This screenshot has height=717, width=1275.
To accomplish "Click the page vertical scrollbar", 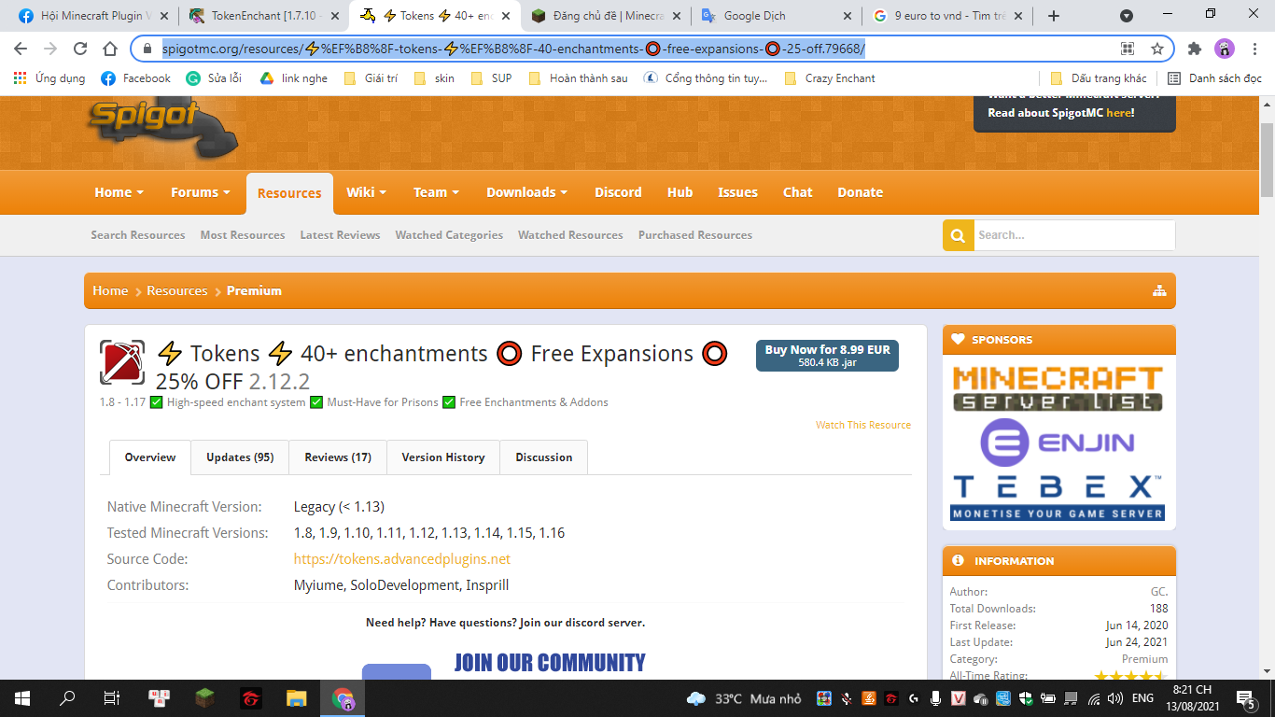I will pyautogui.click(x=1267, y=159).
